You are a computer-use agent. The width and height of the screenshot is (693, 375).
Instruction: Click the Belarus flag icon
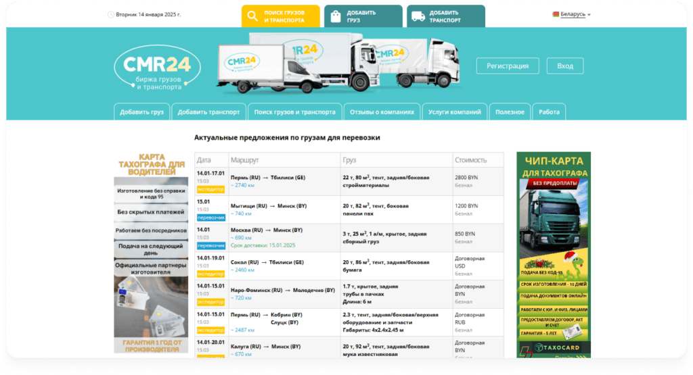(x=556, y=14)
